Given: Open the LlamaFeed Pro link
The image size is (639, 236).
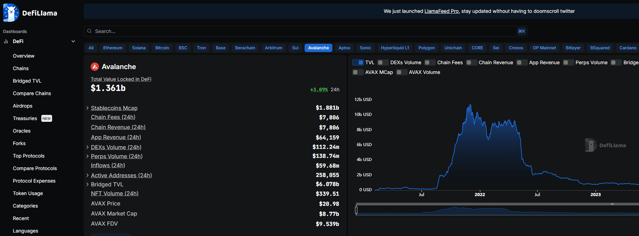Looking at the screenshot, I should [x=442, y=11].
